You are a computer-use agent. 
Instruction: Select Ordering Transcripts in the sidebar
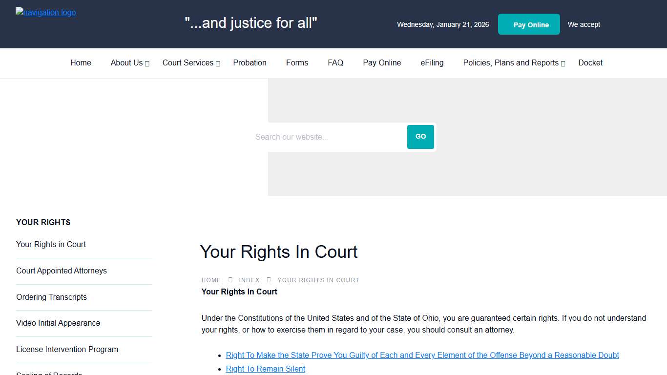51,297
